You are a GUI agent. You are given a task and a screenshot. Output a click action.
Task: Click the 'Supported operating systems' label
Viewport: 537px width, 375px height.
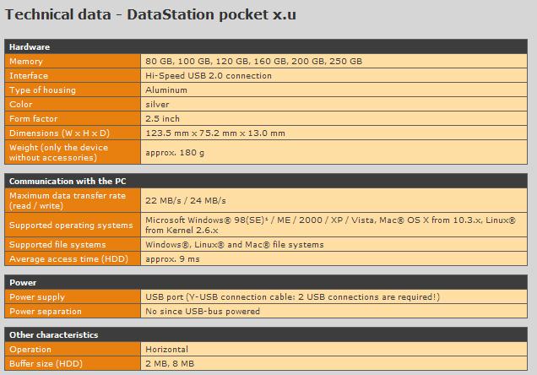[x=73, y=225]
